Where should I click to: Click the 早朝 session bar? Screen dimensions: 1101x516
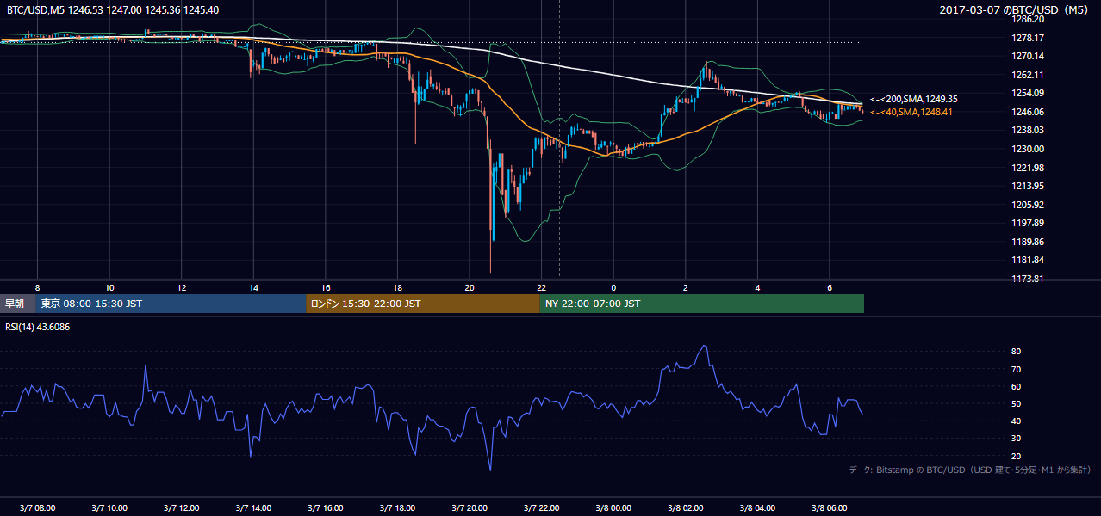18,304
